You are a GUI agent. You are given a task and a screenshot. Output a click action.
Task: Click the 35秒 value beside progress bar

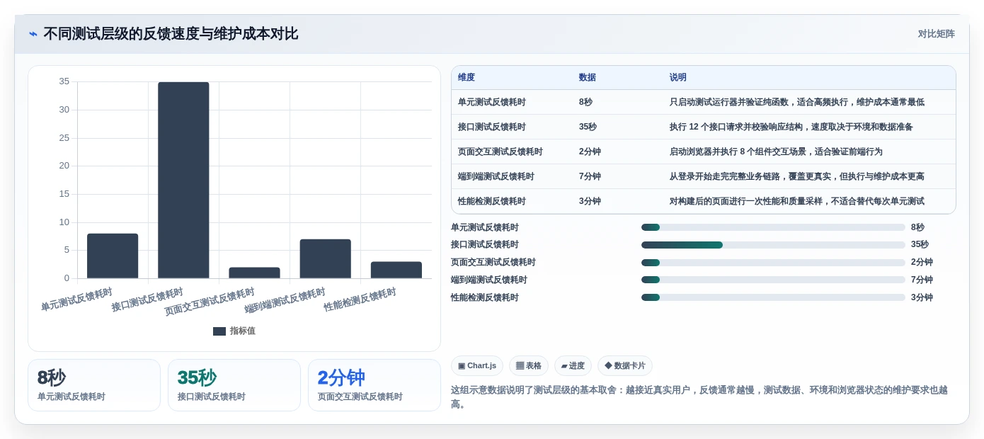tap(920, 244)
